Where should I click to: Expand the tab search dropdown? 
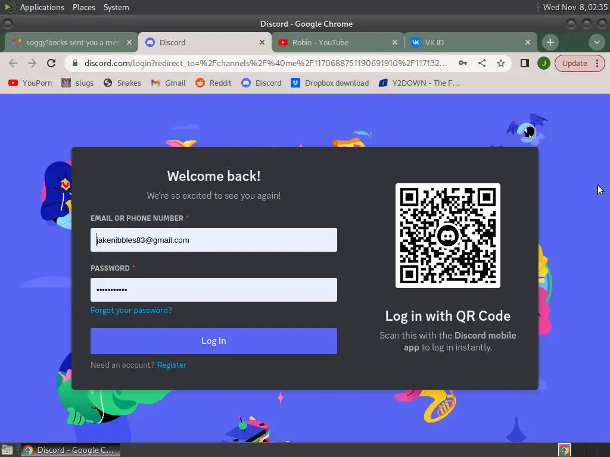(x=596, y=42)
